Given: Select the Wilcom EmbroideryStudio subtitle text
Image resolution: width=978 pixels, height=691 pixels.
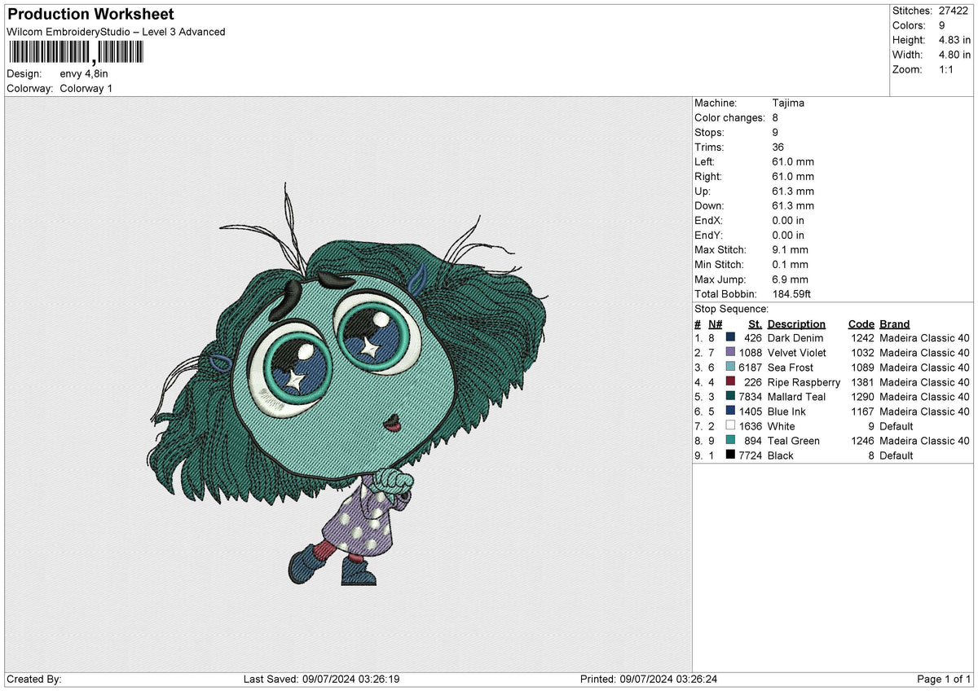Looking at the screenshot, I should click(x=116, y=32).
